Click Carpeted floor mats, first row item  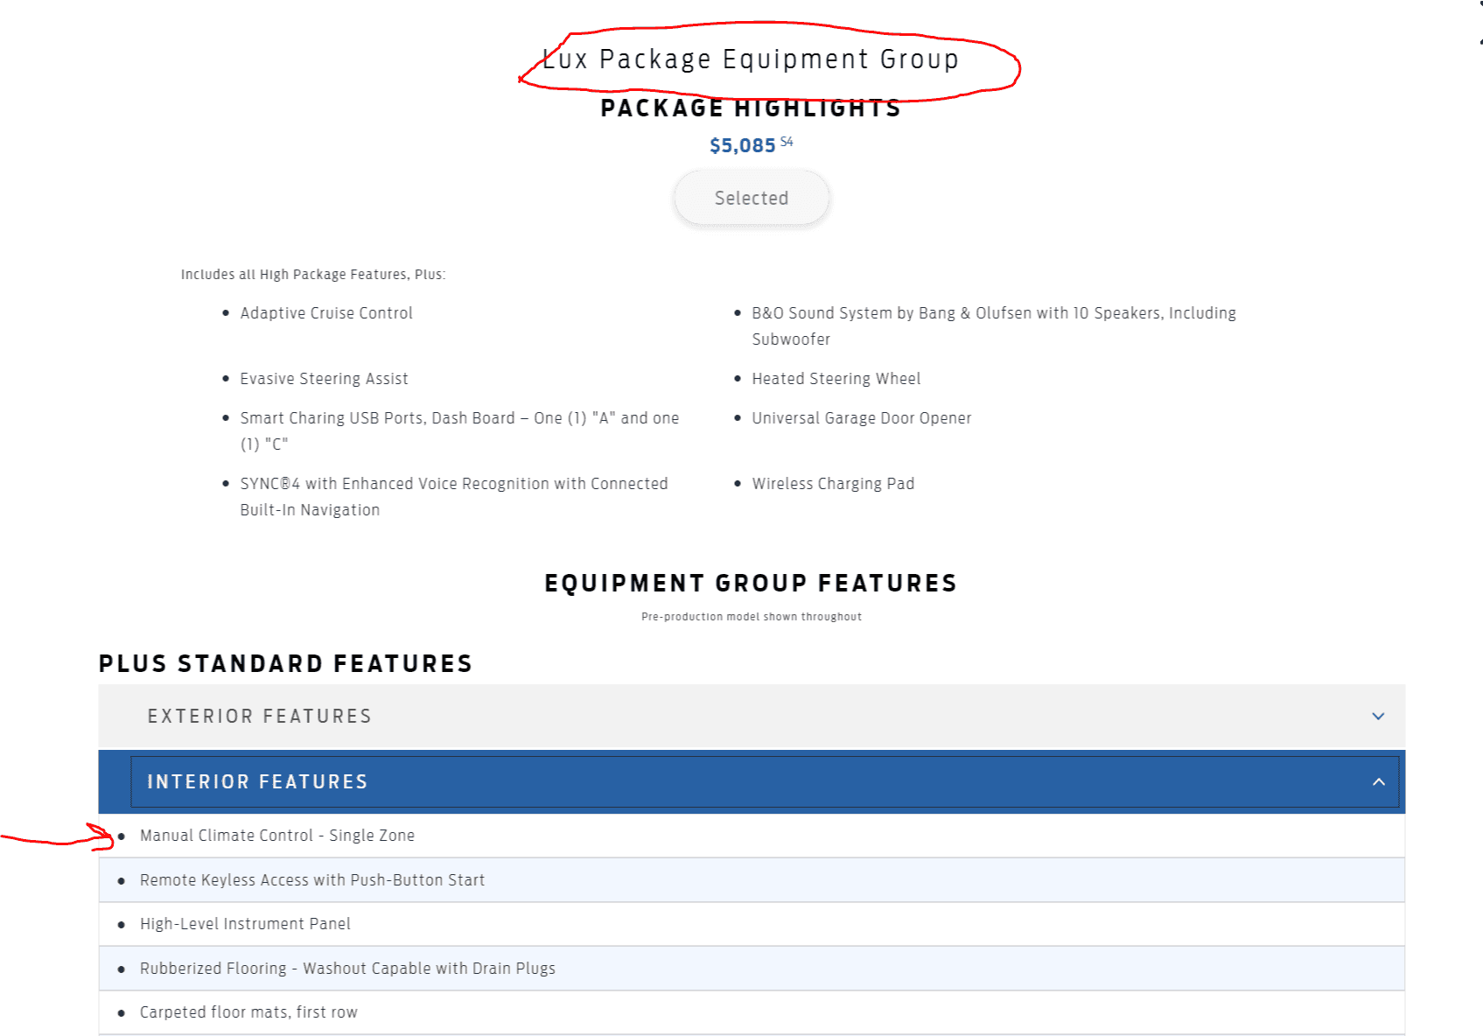click(752, 1012)
